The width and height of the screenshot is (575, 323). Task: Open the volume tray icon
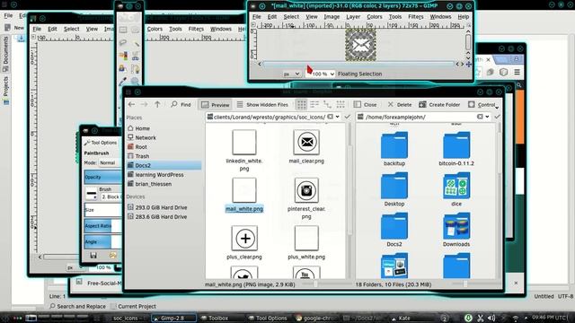491,318
